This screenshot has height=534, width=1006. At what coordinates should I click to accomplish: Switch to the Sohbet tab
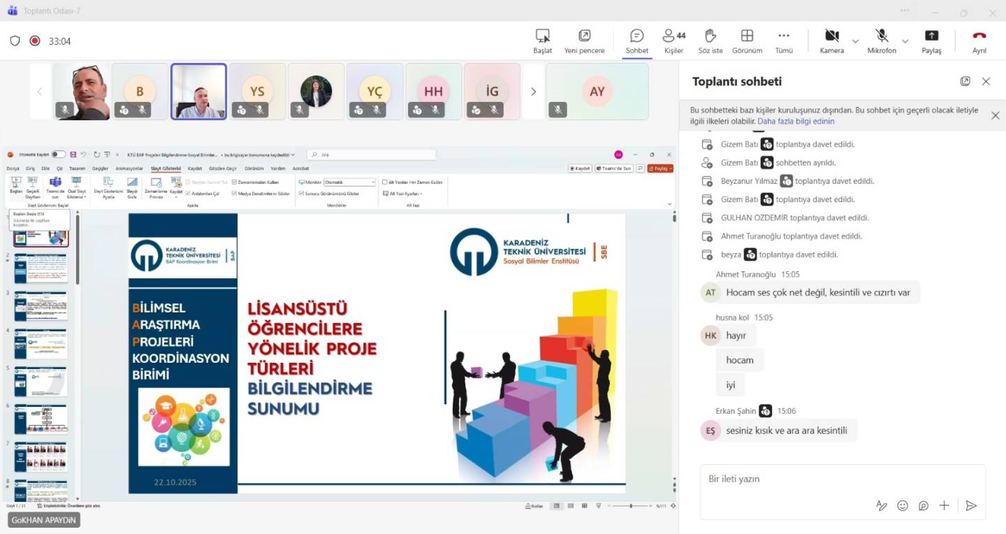tap(636, 41)
